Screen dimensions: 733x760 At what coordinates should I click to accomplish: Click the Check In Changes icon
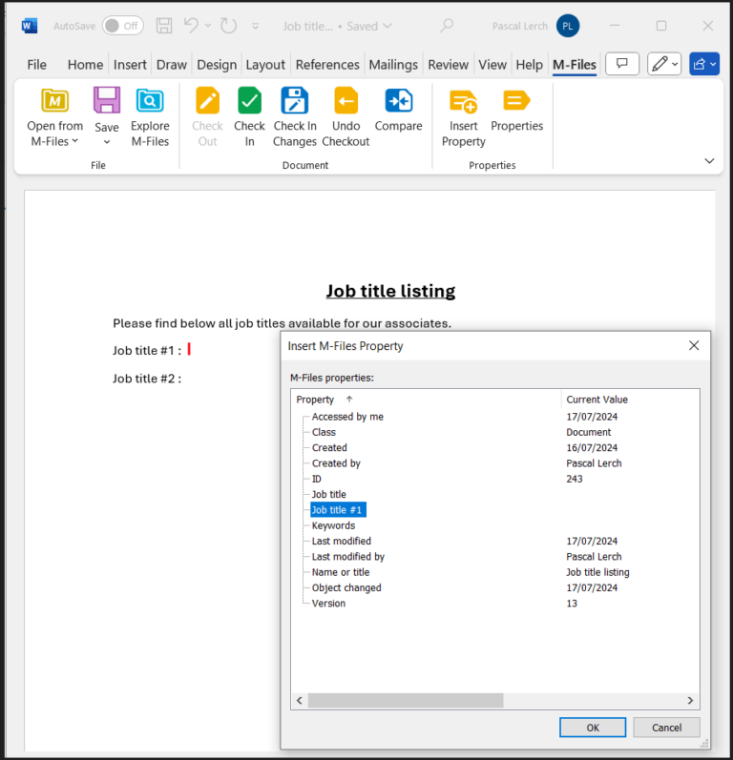coord(294,101)
